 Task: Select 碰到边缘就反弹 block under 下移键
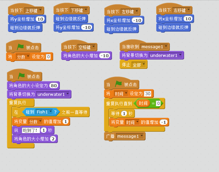pyautogui.click(x=71, y=19)
